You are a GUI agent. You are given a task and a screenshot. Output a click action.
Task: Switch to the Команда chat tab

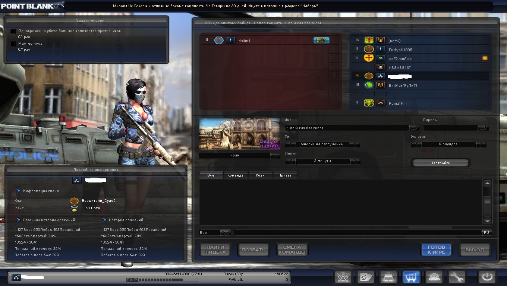tap(235, 175)
